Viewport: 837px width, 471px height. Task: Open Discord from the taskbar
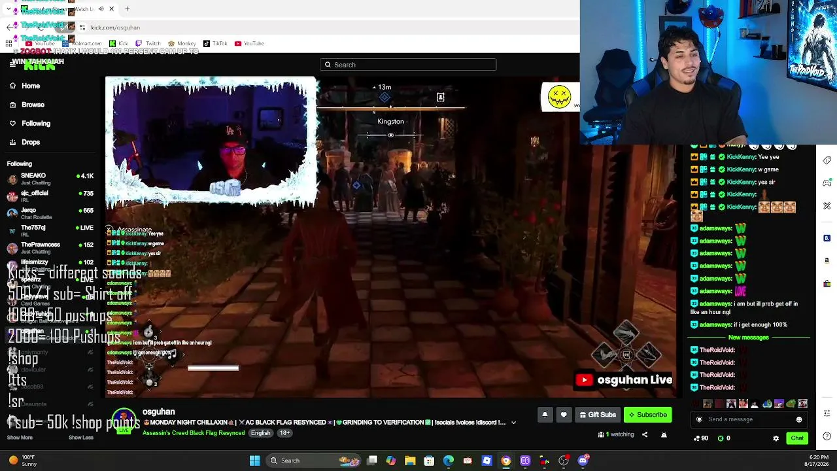pos(583,461)
